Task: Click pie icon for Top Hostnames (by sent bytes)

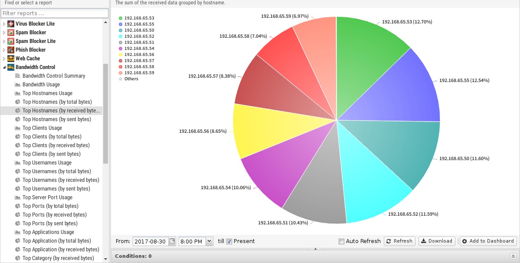Action: point(18,119)
